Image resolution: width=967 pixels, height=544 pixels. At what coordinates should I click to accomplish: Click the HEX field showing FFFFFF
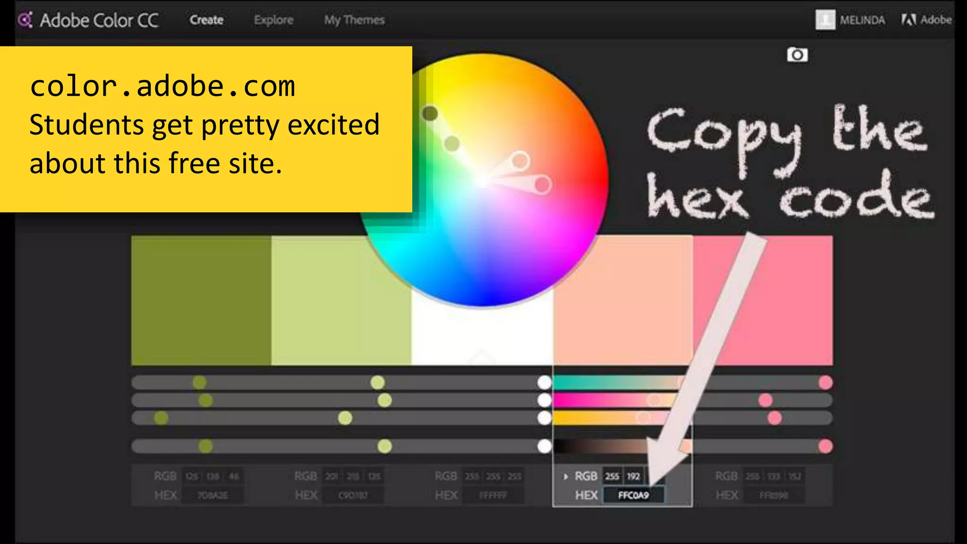(x=493, y=495)
